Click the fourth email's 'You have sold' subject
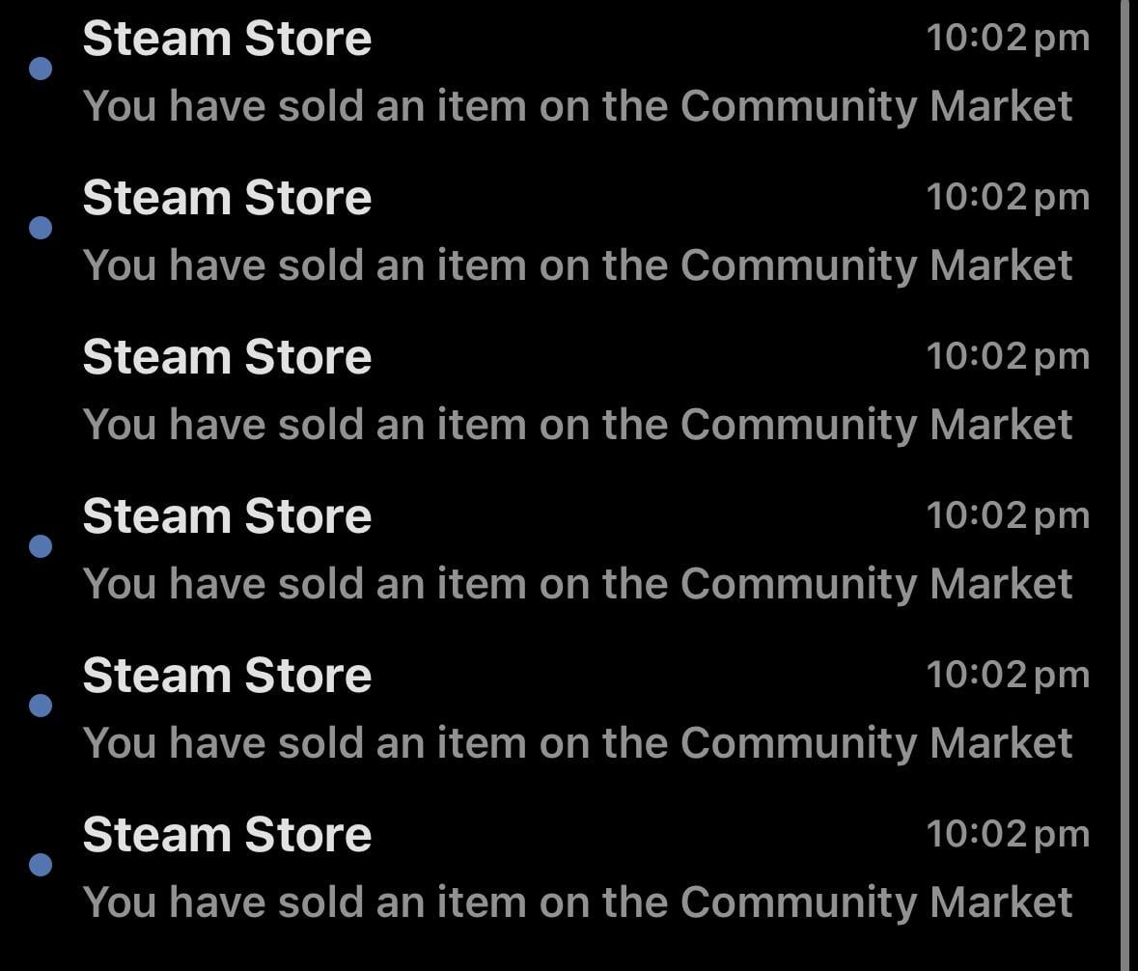1138x971 pixels. [x=577, y=584]
